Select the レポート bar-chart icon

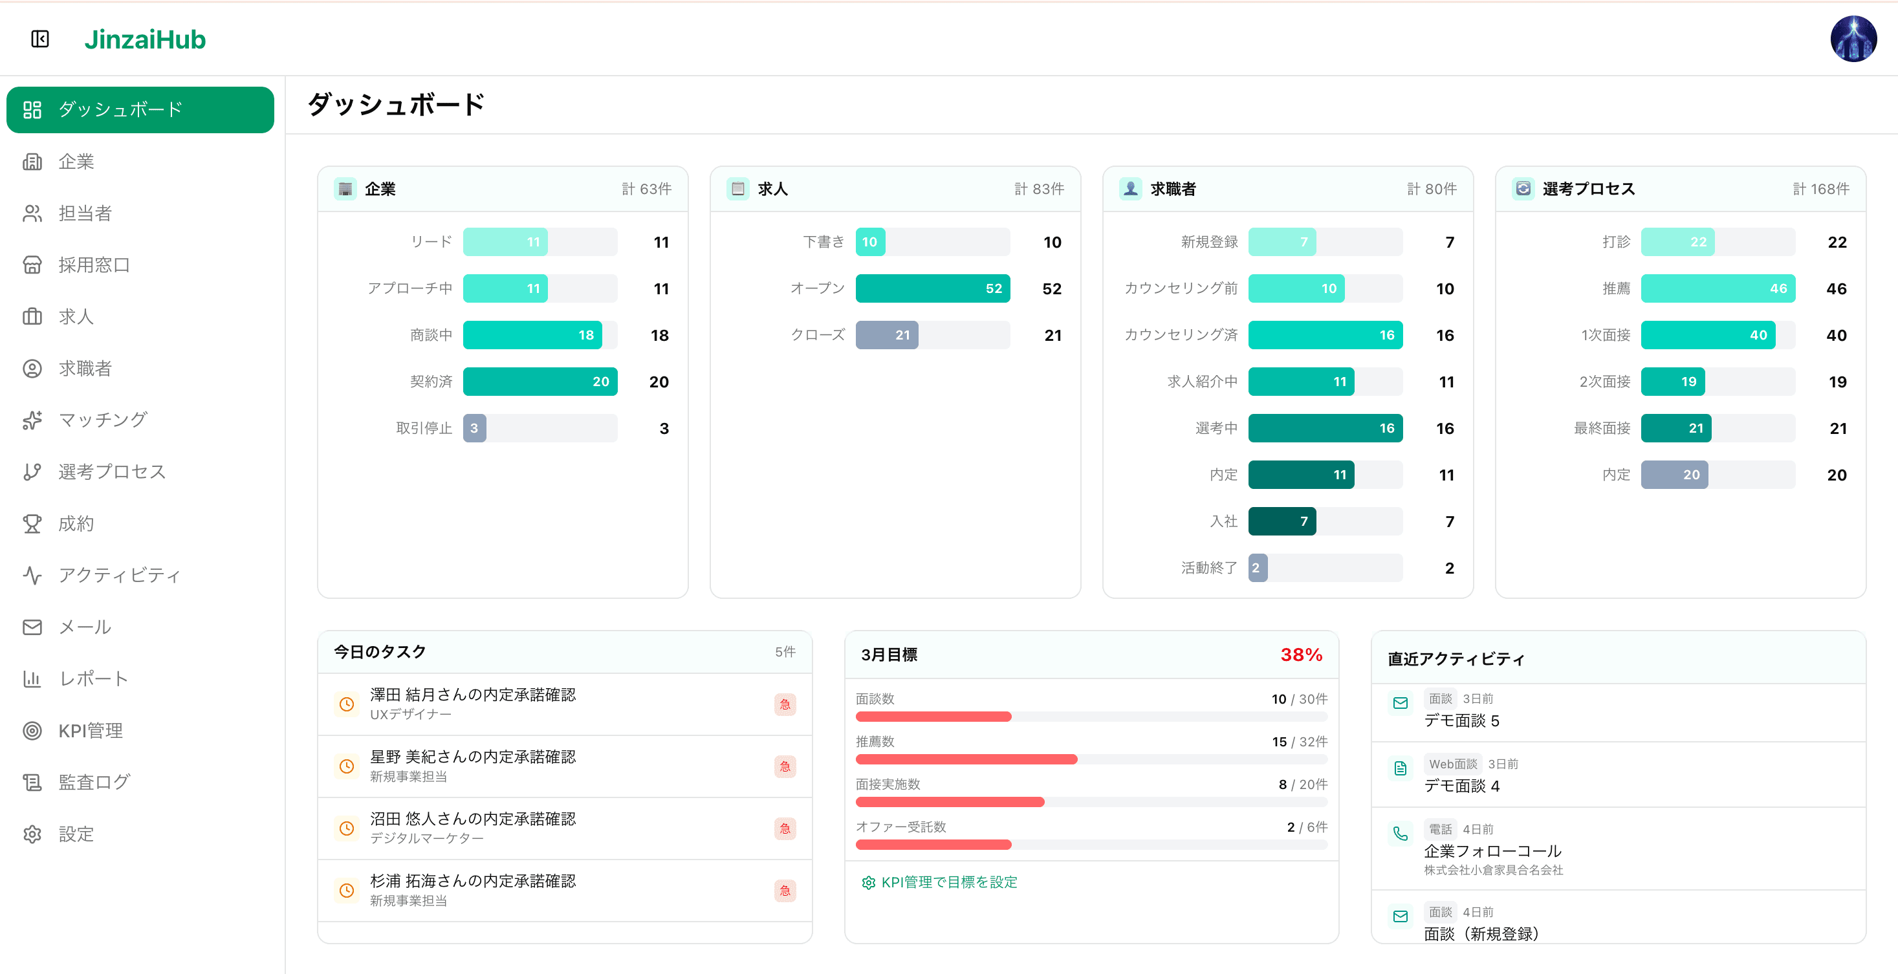(x=32, y=678)
